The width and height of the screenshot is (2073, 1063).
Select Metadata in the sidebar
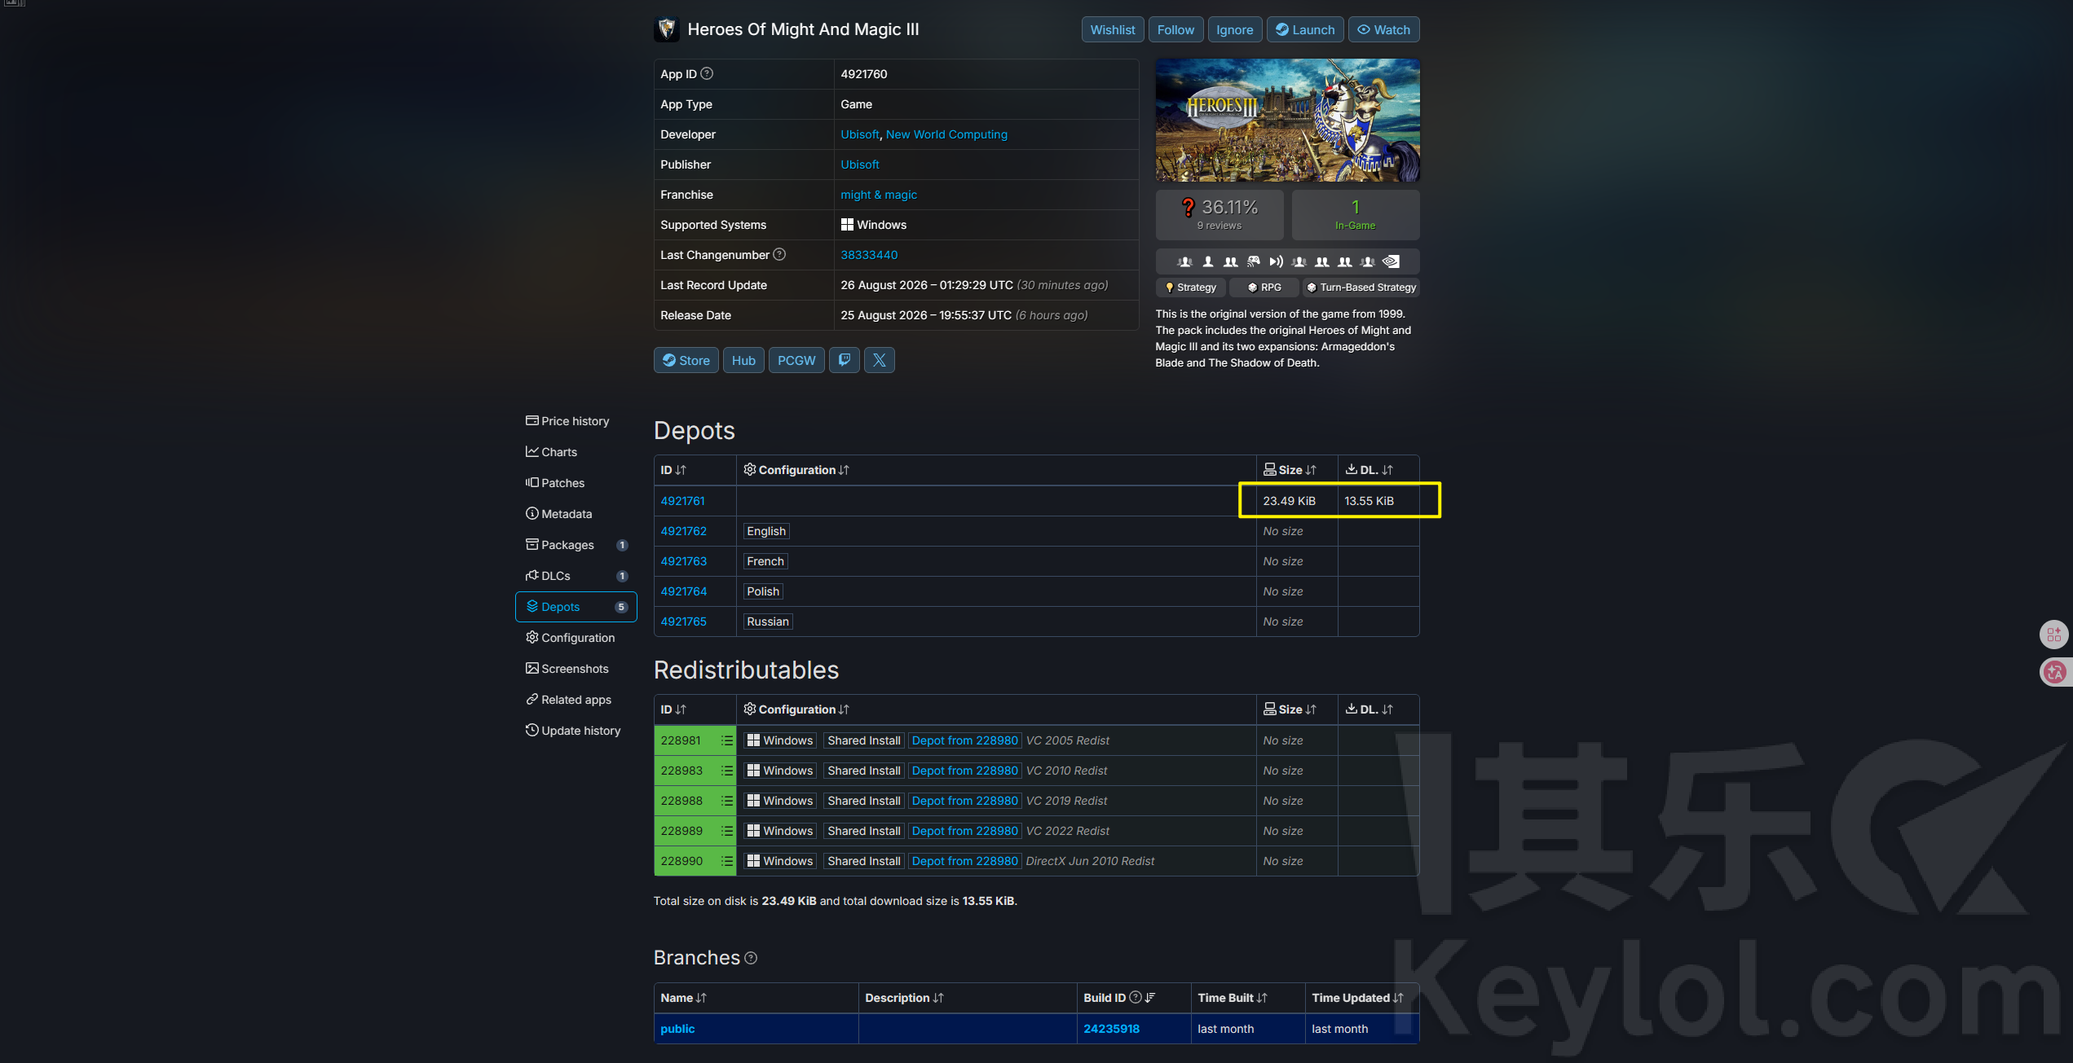(576, 514)
